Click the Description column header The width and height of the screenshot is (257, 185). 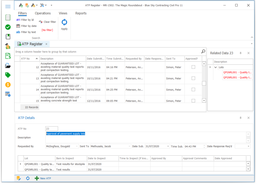(63, 59)
